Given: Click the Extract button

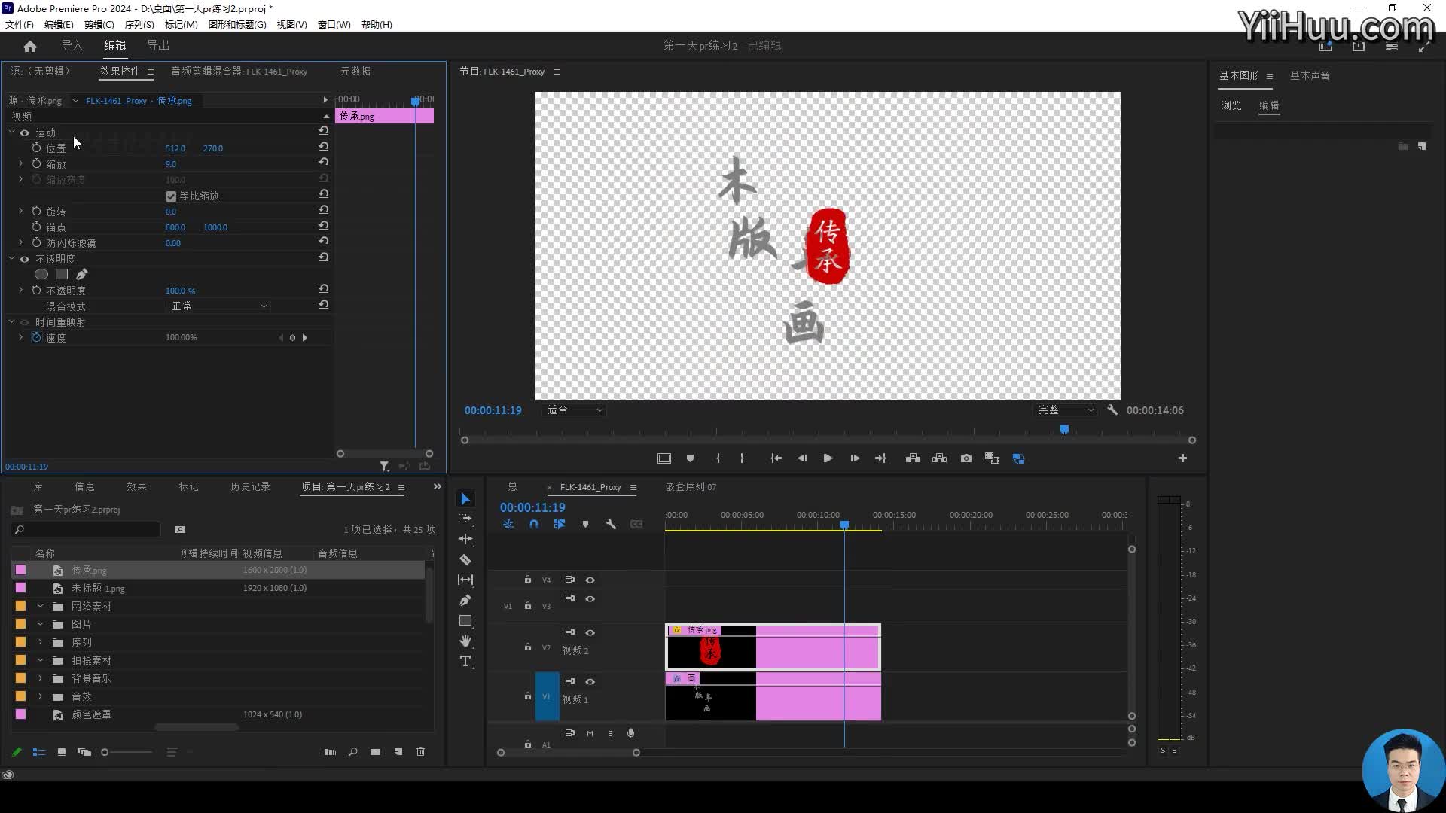Looking at the screenshot, I should (939, 458).
